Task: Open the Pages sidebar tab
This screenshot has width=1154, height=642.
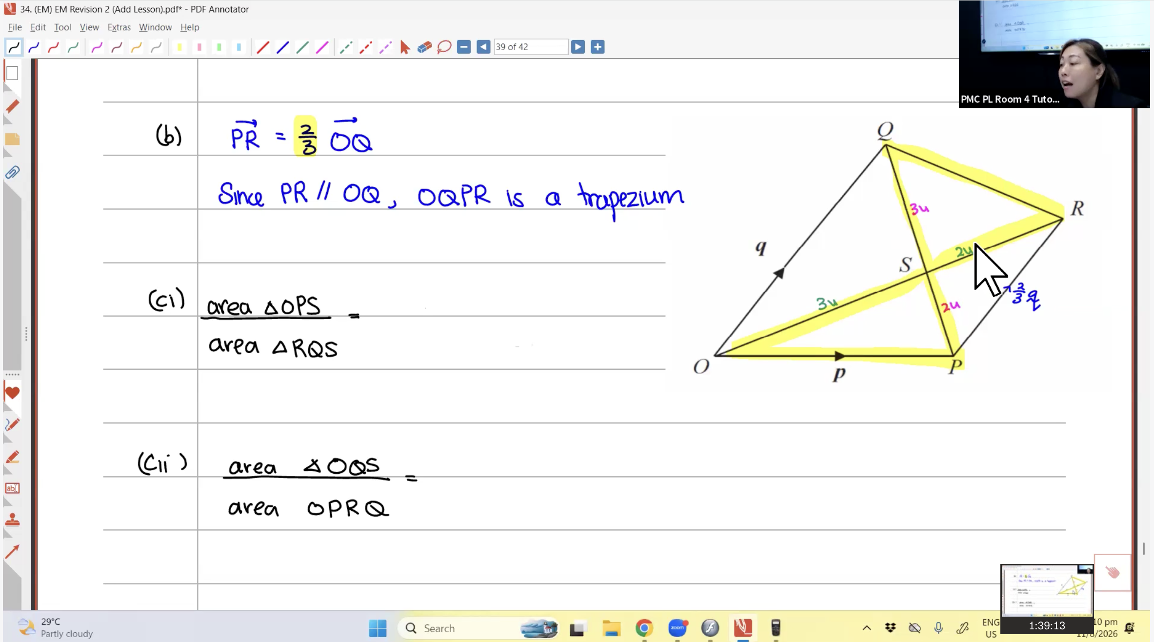Action: tap(12, 73)
